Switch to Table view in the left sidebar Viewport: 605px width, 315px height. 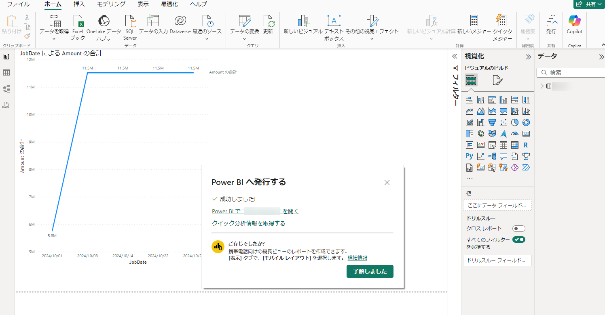pyautogui.click(x=6, y=73)
